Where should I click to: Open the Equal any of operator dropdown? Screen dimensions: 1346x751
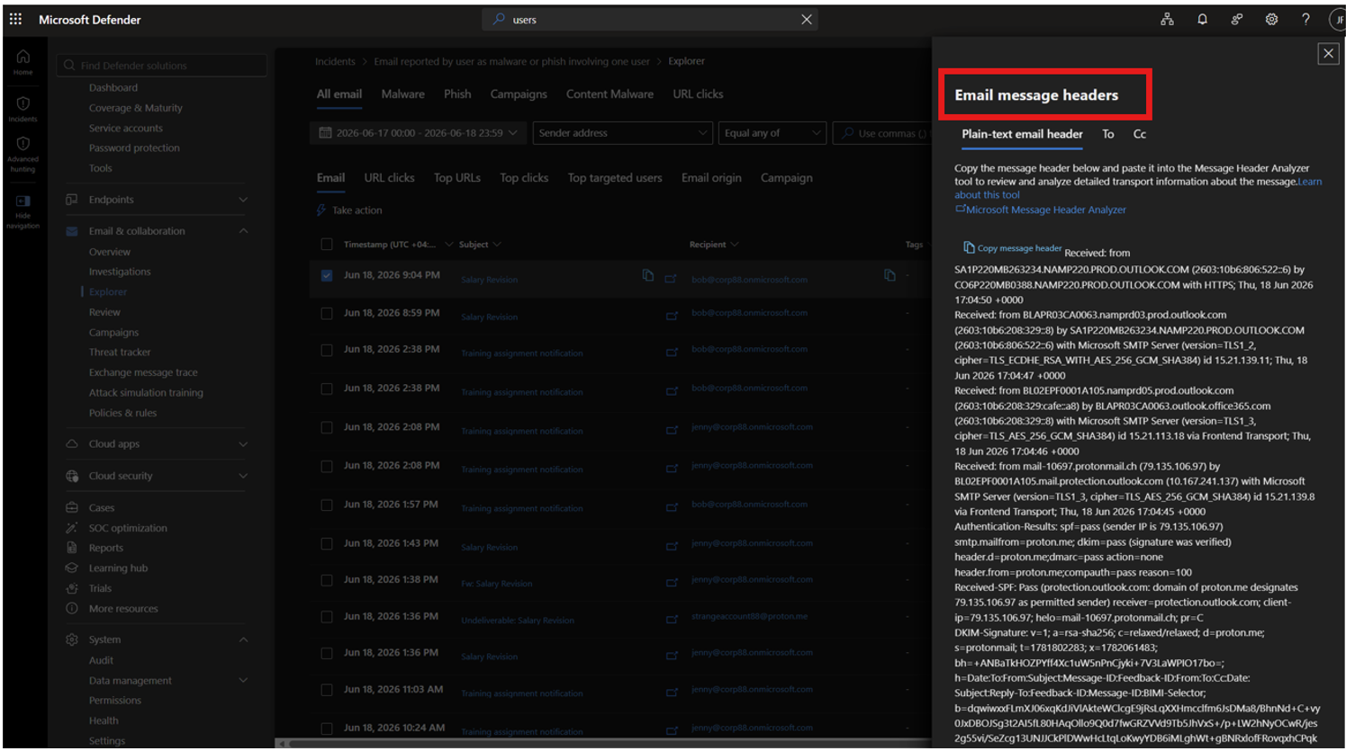(x=772, y=132)
